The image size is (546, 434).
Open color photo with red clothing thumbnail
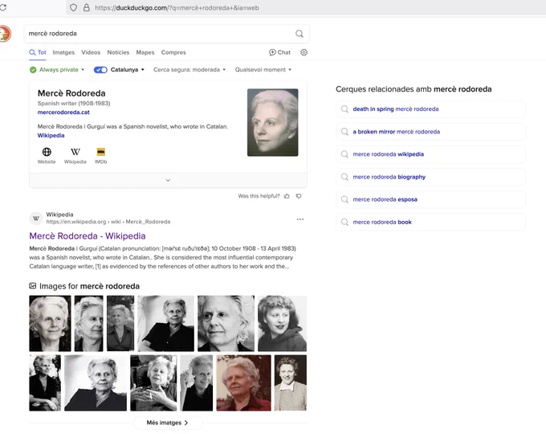(x=244, y=383)
